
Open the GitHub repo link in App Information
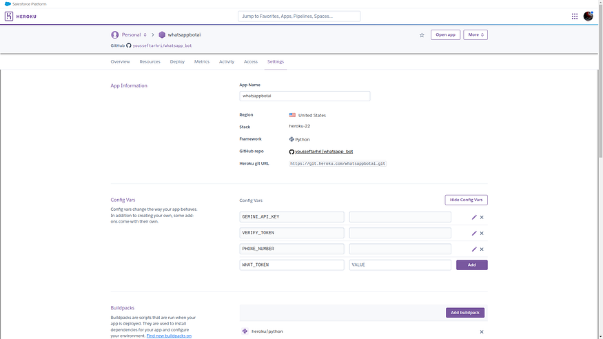coord(324,152)
